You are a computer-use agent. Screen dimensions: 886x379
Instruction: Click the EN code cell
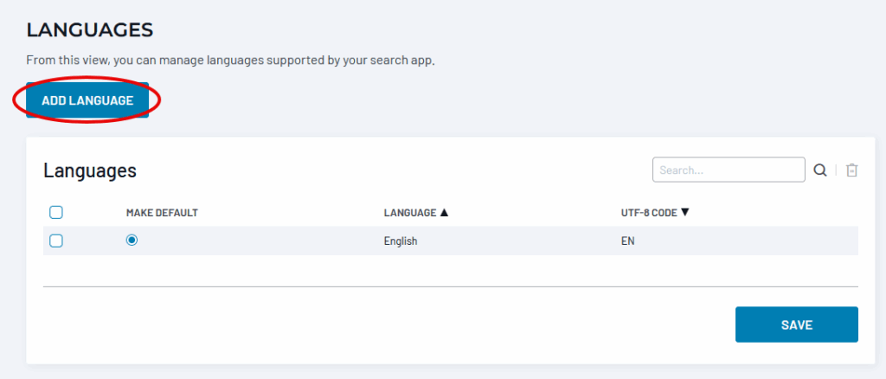coord(627,241)
